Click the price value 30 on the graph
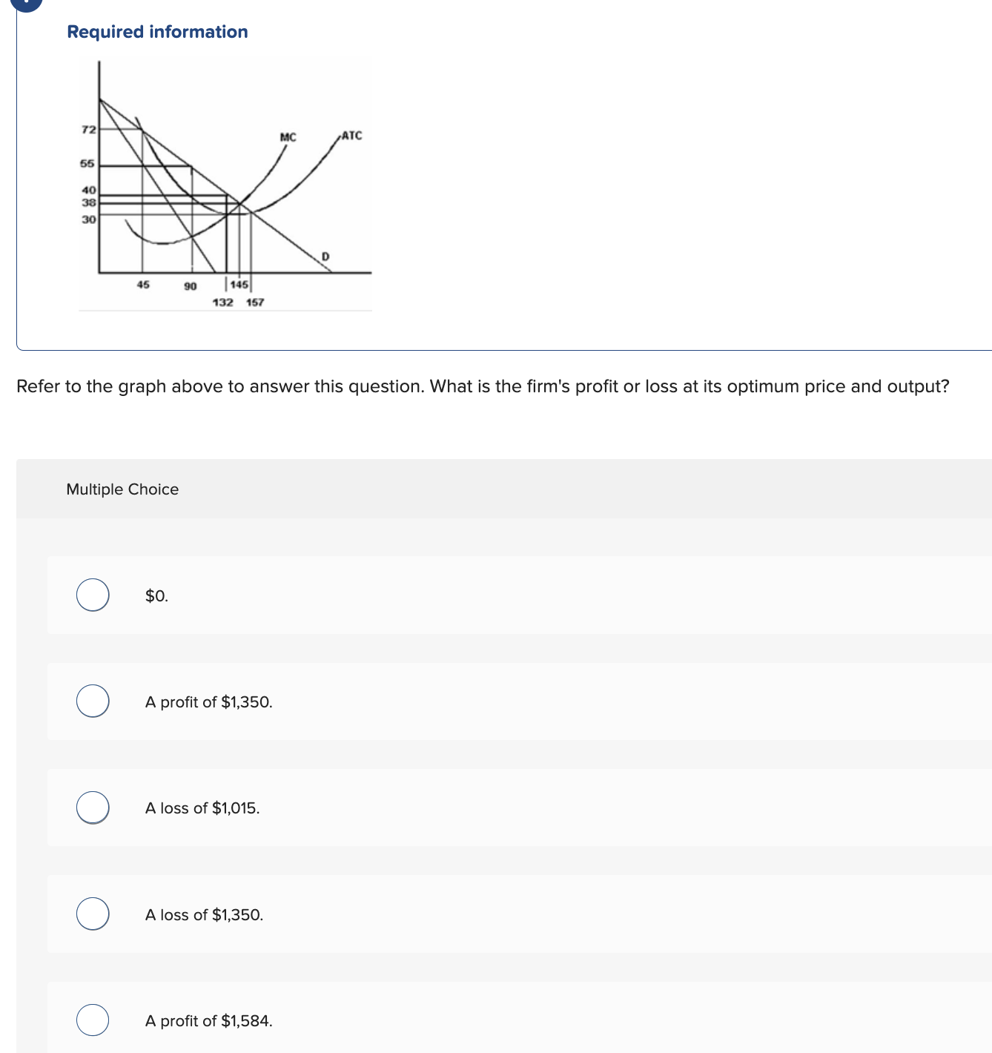The image size is (992, 1053). [x=87, y=219]
